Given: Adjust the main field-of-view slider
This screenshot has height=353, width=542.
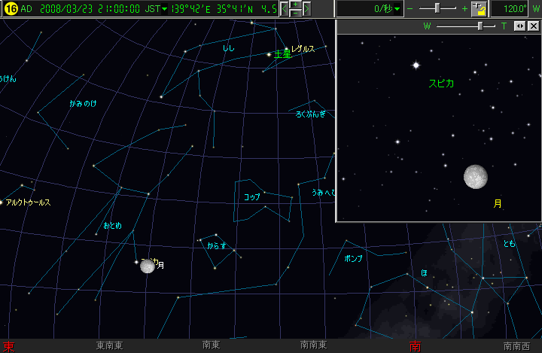Looking at the screenshot, I should 438,8.
